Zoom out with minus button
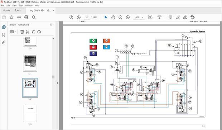The image size is (222, 130). pos(120,17)
